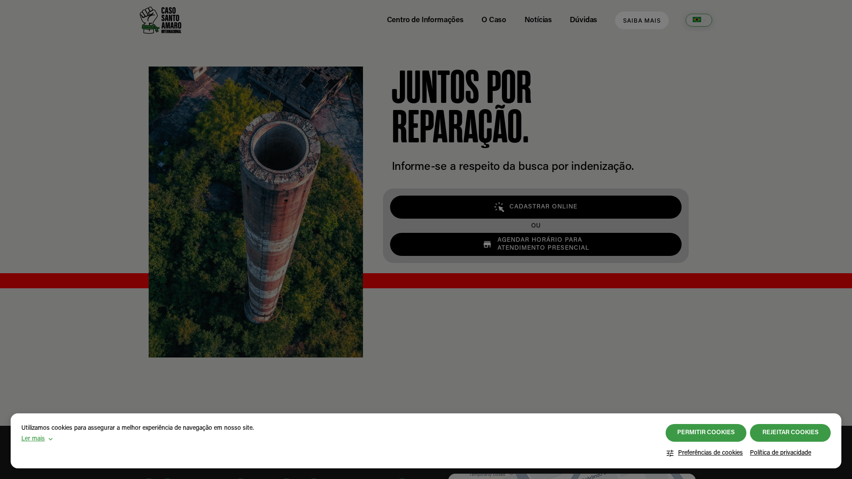Screen dimensions: 852x479
Task: Click the cursor click icon in CADASTRAR ONLINE
Action: point(499,207)
